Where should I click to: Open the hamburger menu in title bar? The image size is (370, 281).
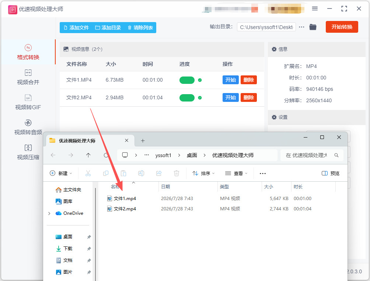pyautogui.click(x=315, y=9)
